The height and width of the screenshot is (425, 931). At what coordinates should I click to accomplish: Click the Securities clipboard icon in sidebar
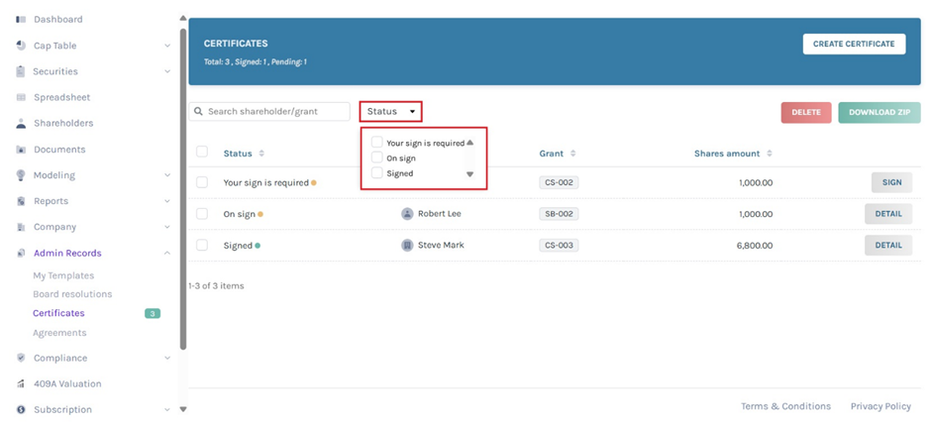[21, 71]
